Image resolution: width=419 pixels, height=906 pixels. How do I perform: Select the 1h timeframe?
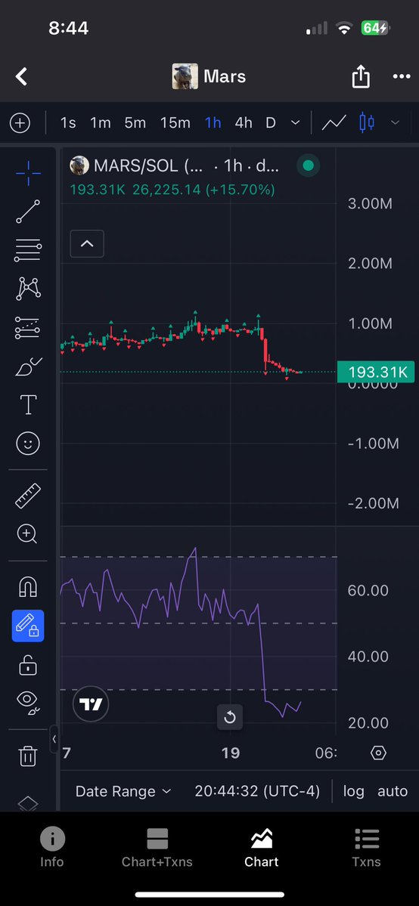(213, 122)
